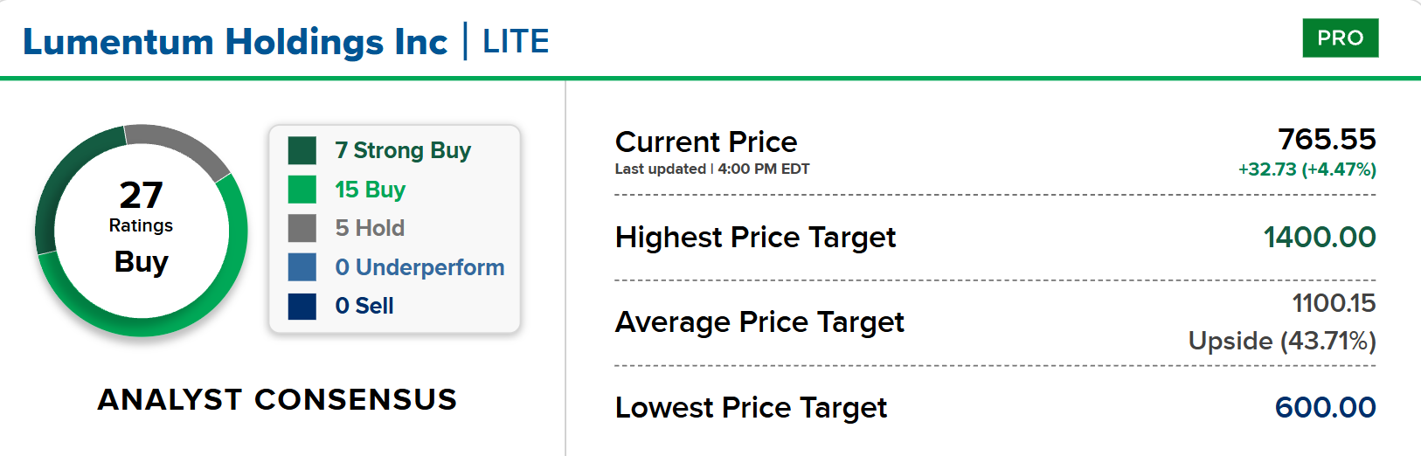Select the 15 Buy legend label
Image resolution: width=1421 pixels, height=456 pixels.
pos(371,190)
